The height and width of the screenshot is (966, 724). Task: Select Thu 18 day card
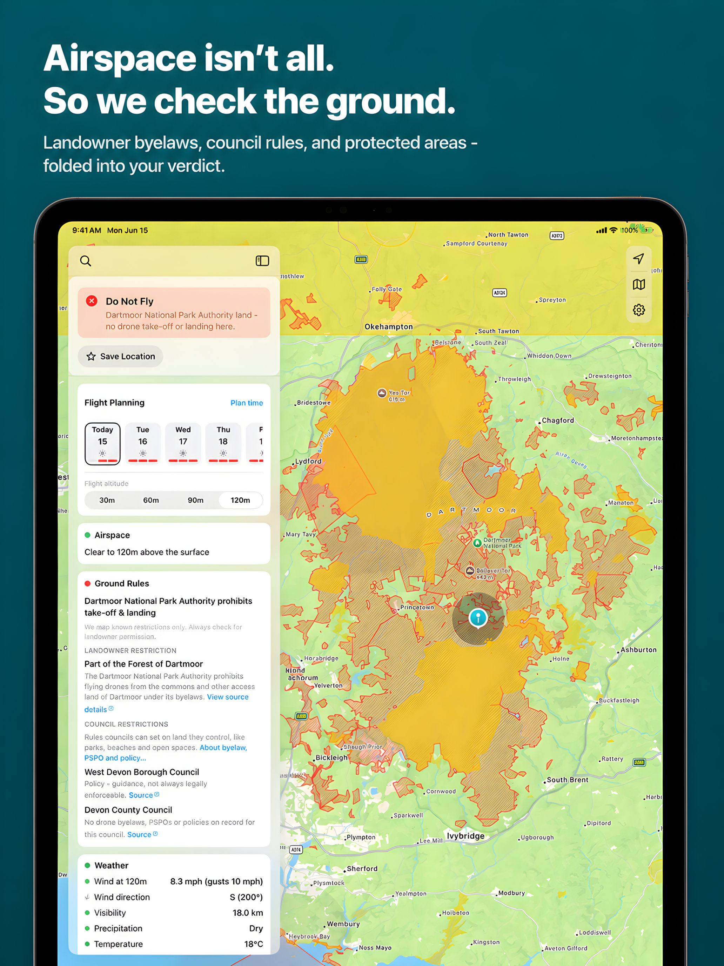(223, 444)
